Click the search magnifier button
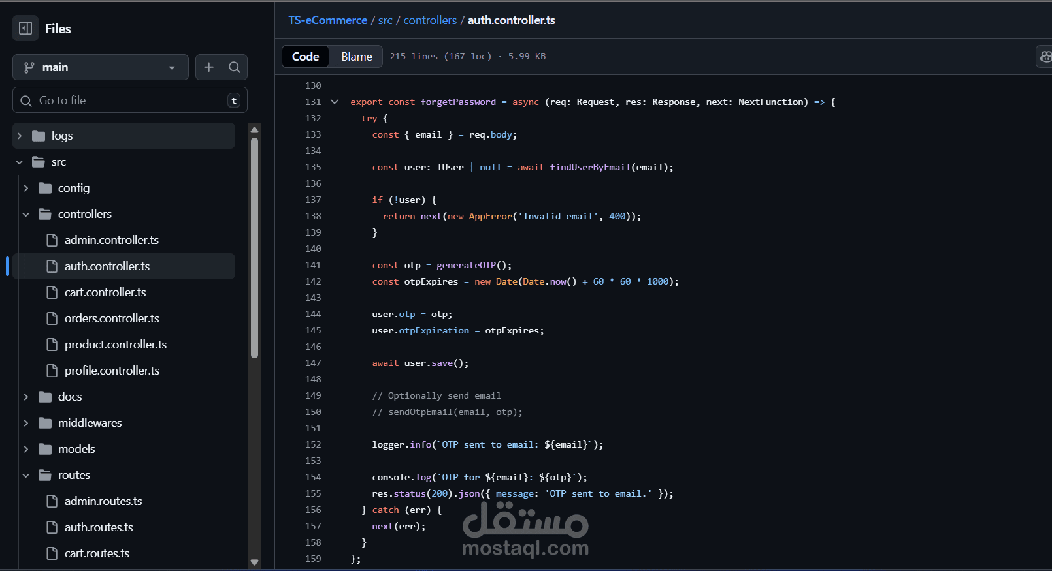Image resolution: width=1052 pixels, height=571 pixels. 235,67
